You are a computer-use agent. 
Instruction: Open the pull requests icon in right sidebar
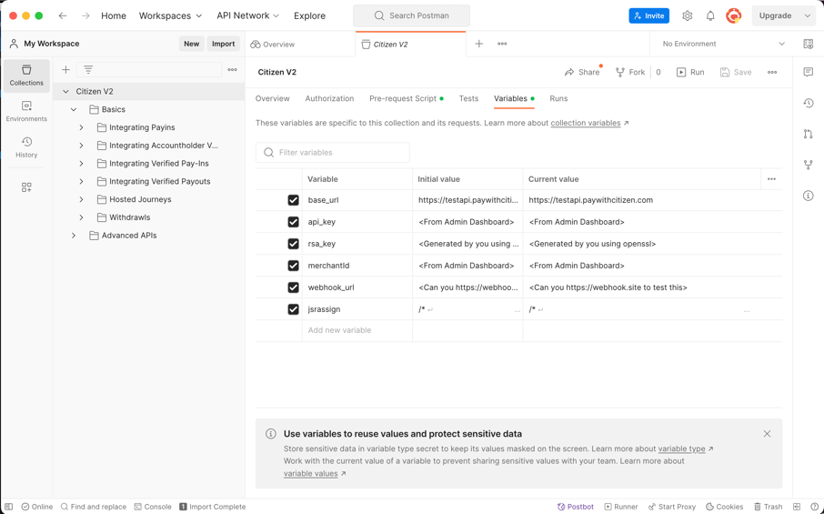809,134
